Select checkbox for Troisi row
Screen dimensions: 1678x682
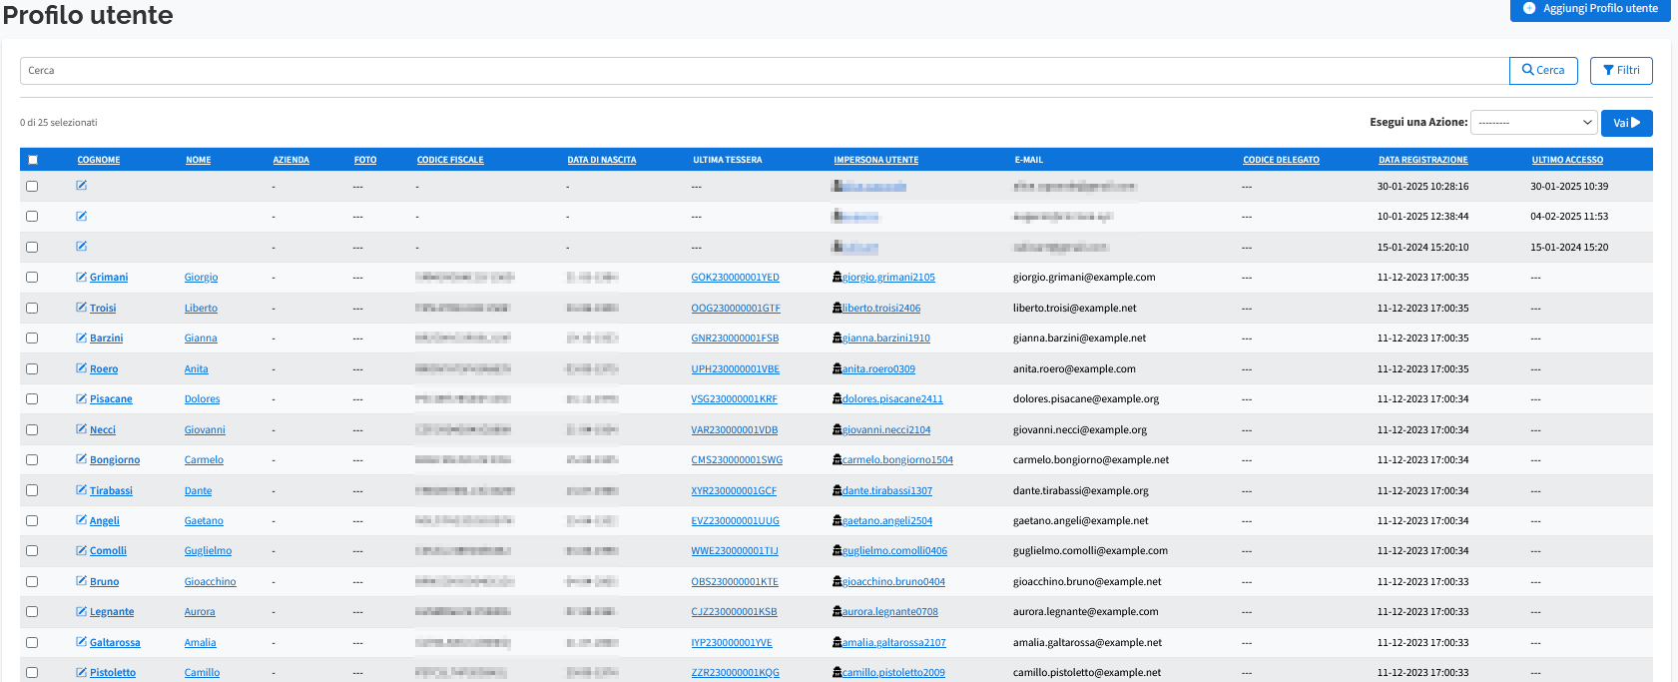click(32, 308)
